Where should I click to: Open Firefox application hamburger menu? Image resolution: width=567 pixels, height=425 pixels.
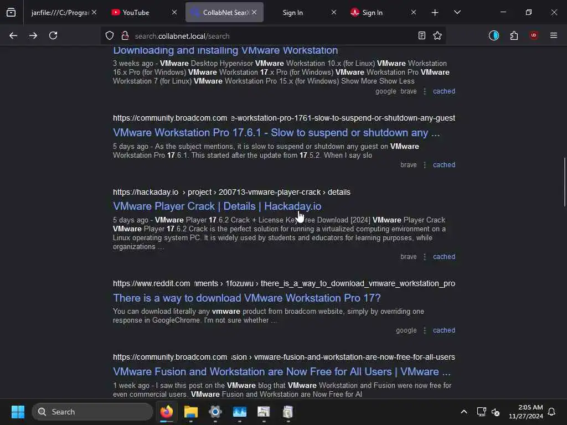coord(554,35)
